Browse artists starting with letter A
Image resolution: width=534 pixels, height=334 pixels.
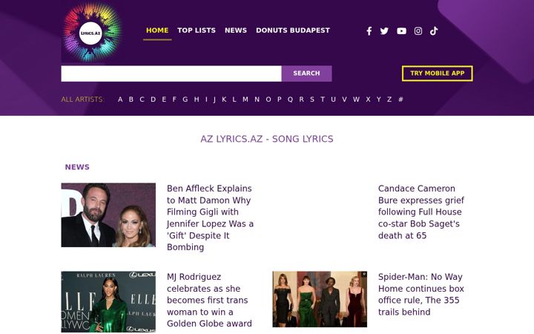120,99
